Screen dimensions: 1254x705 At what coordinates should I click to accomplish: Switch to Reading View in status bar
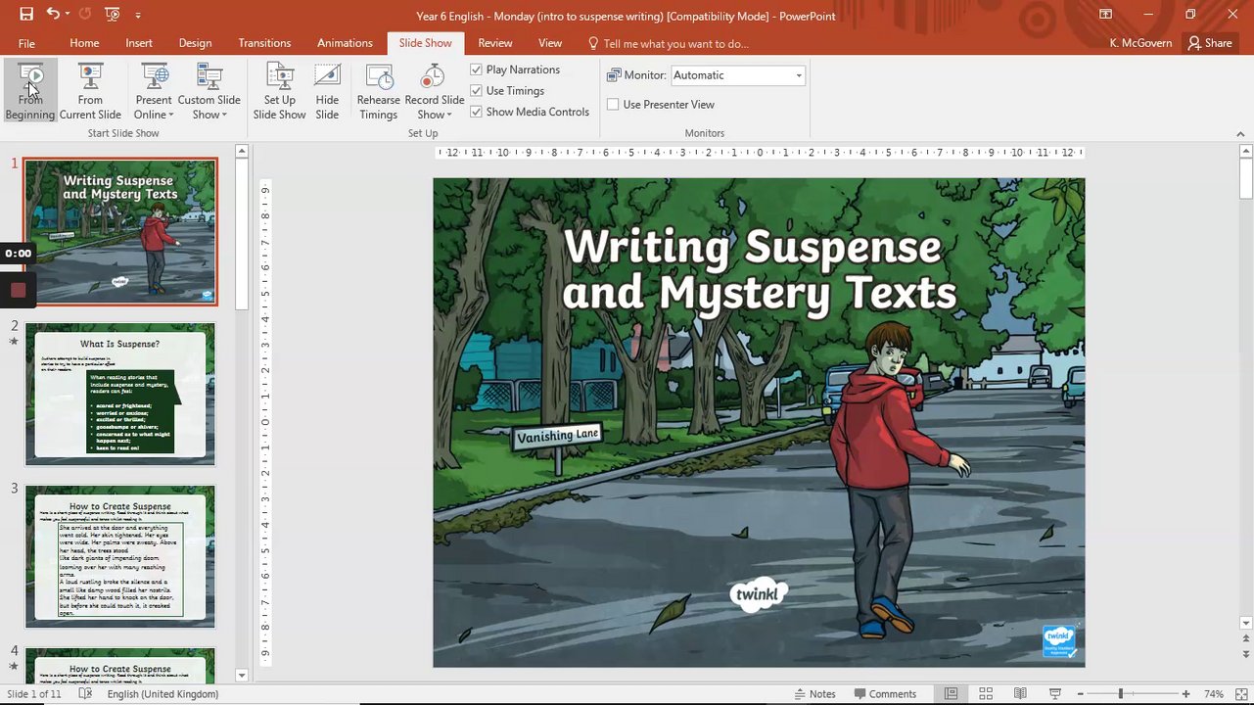click(x=1020, y=694)
